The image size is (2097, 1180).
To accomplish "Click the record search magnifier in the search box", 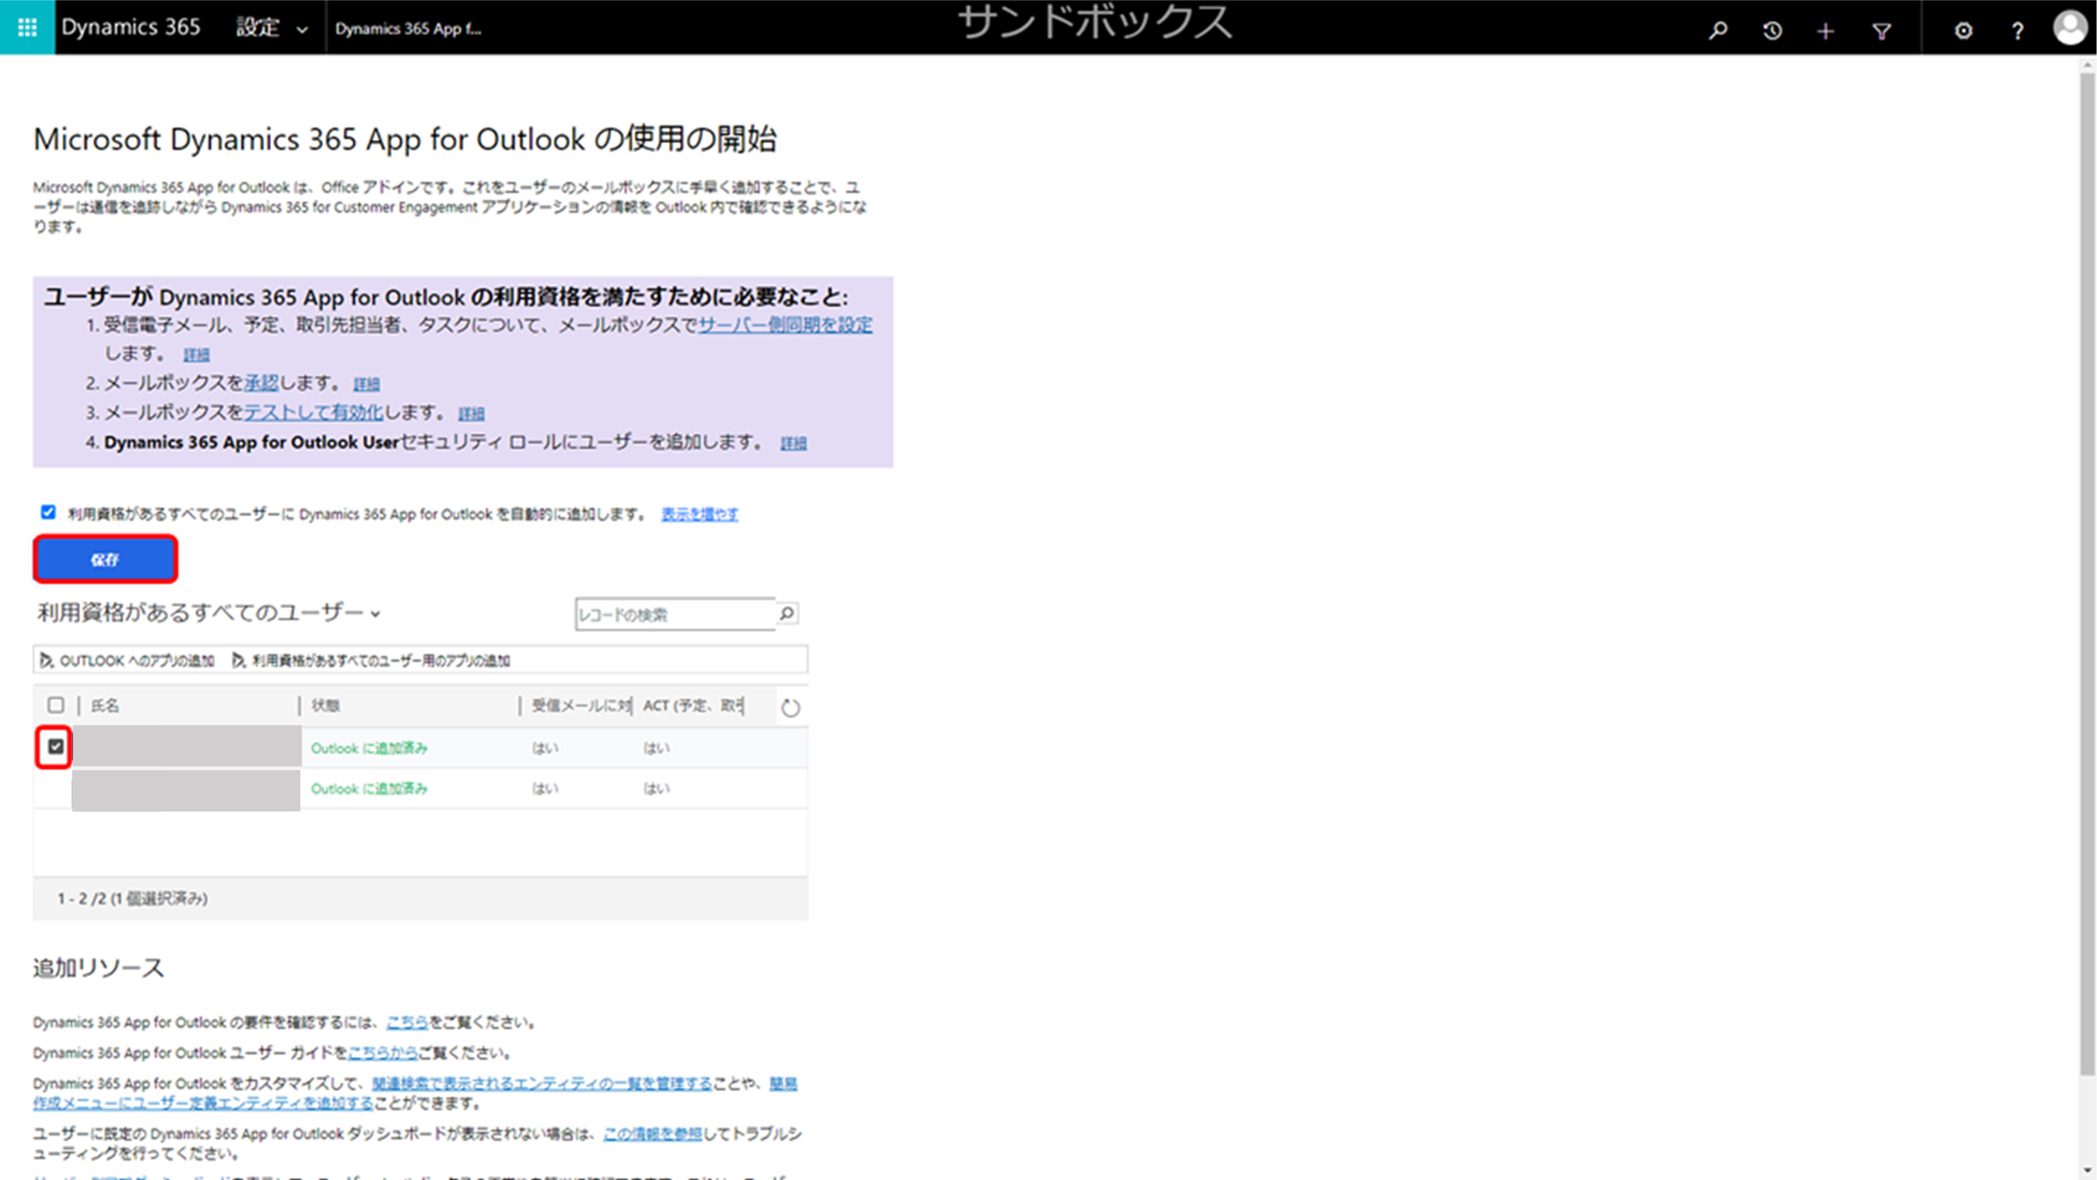I will click(784, 614).
